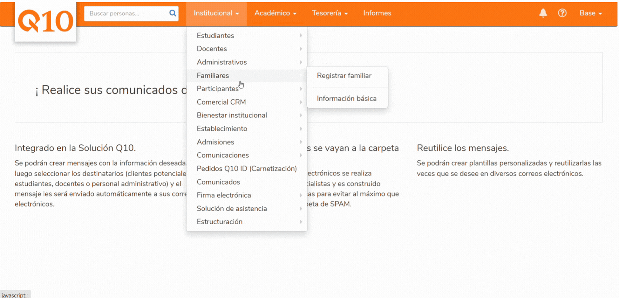
Task: Expand the Firma electrónica submenu
Action: [247, 195]
